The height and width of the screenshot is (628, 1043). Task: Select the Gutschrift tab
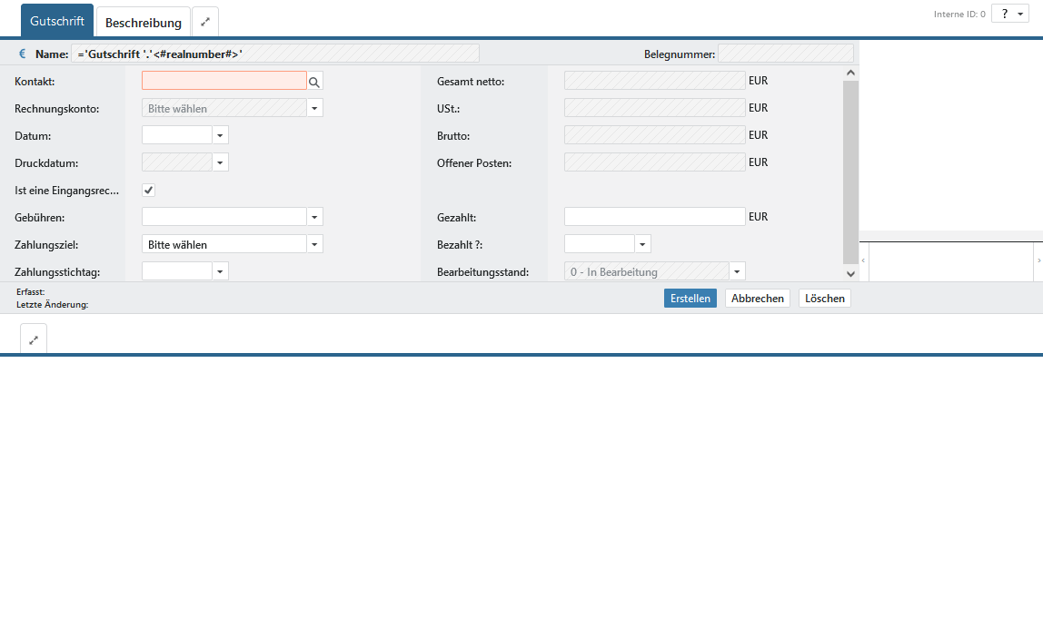(x=57, y=21)
